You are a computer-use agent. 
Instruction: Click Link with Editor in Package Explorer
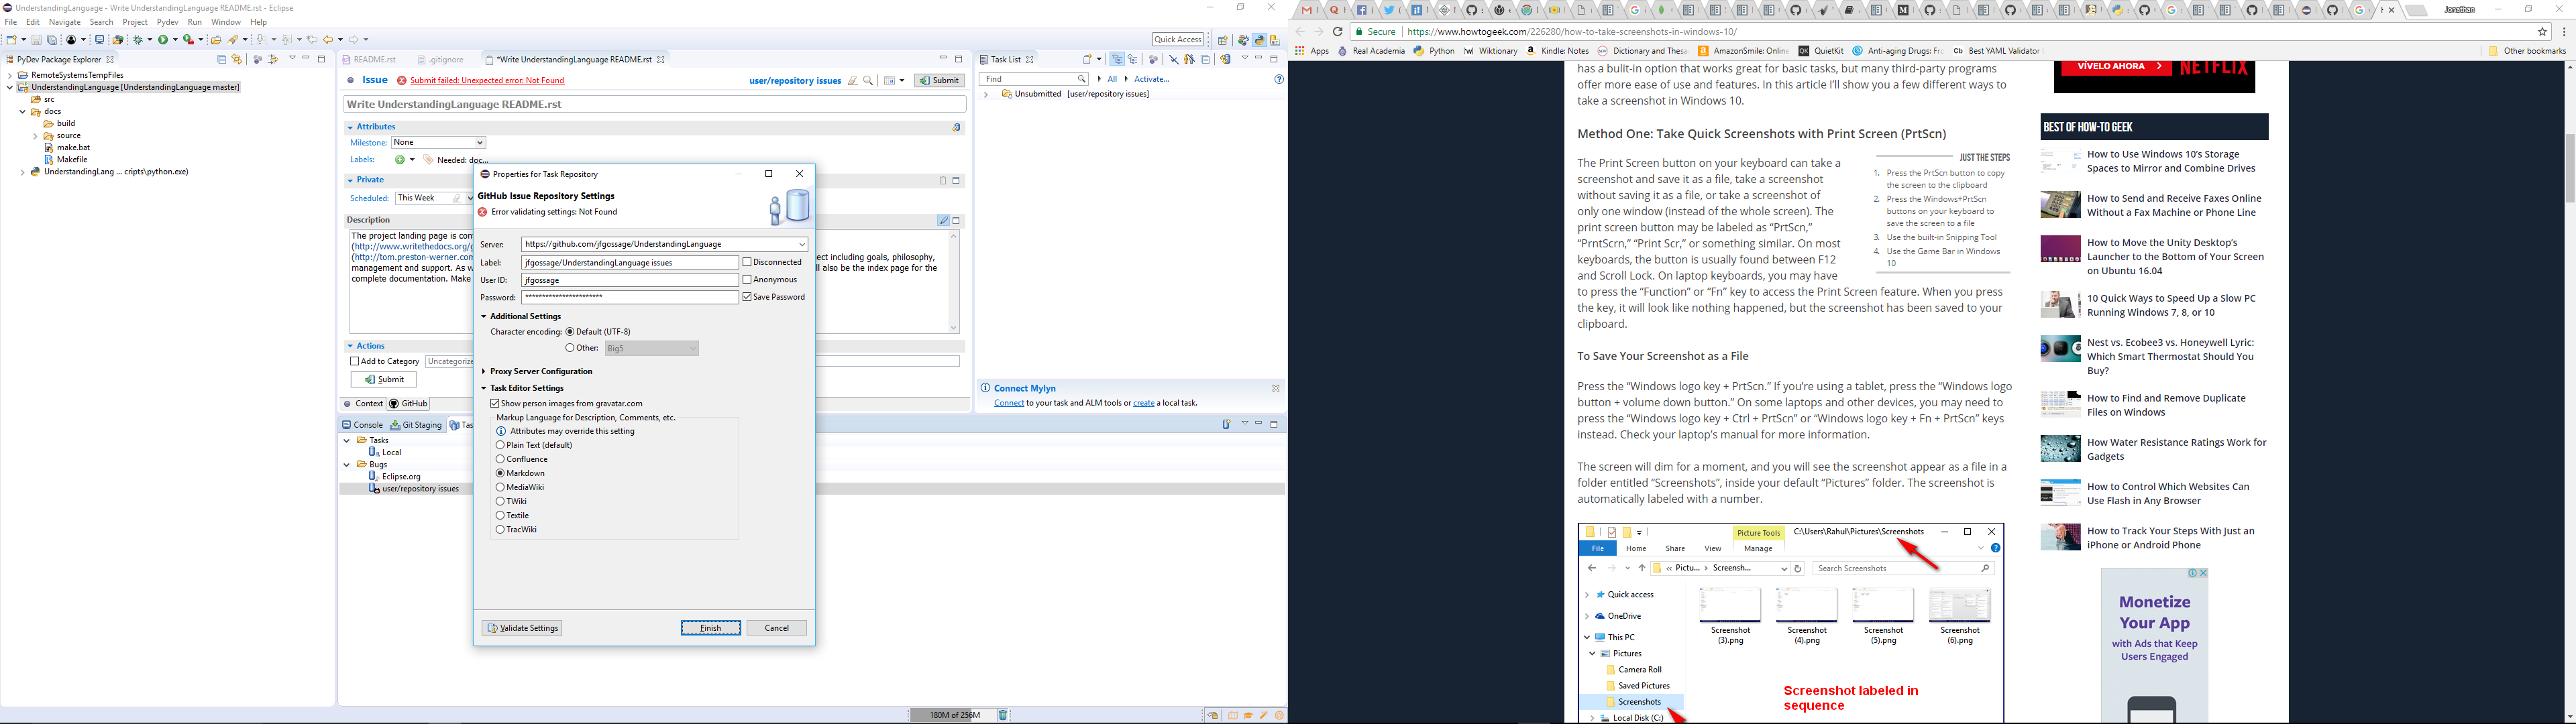pyautogui.click(x=237, y=59)
